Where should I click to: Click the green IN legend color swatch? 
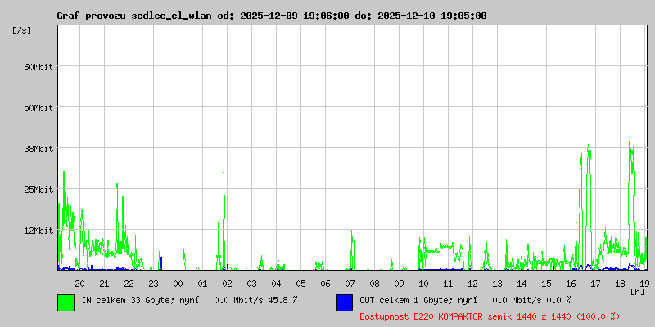[x=66, y=302]
